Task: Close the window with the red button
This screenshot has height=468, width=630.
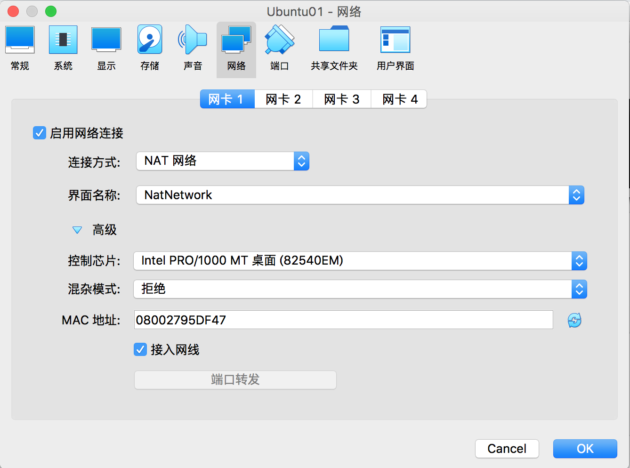Action: (13, 11)
